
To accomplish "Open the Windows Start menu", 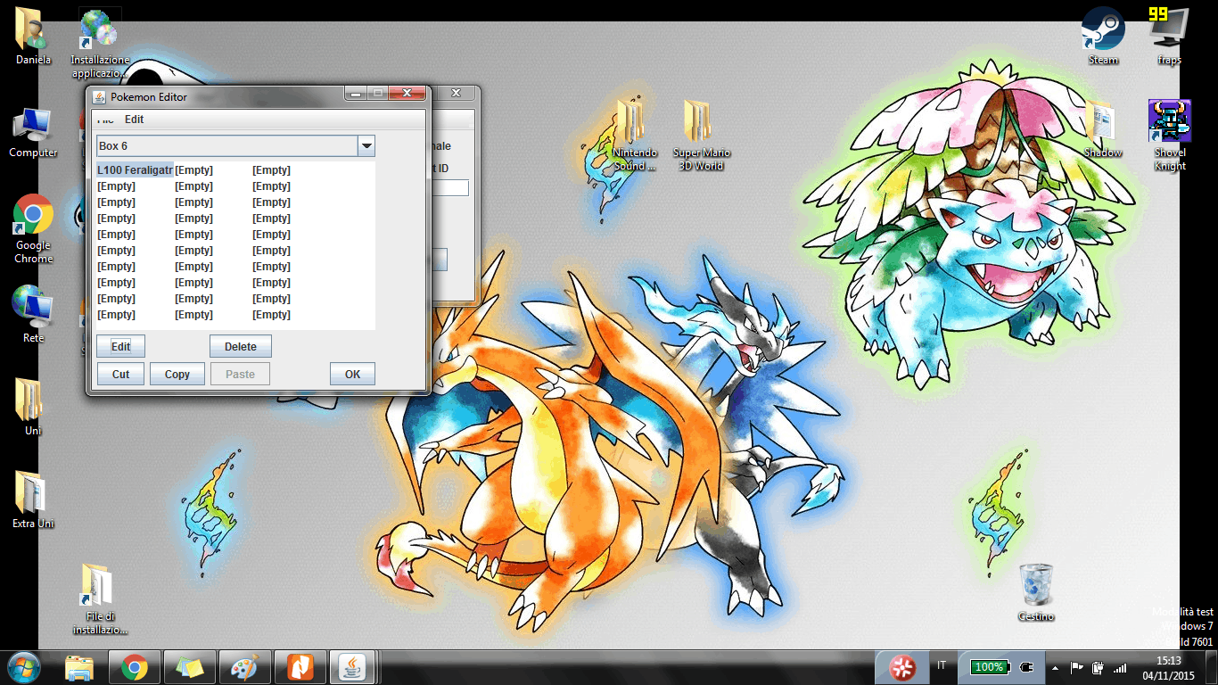I will [x=23, y=666].
